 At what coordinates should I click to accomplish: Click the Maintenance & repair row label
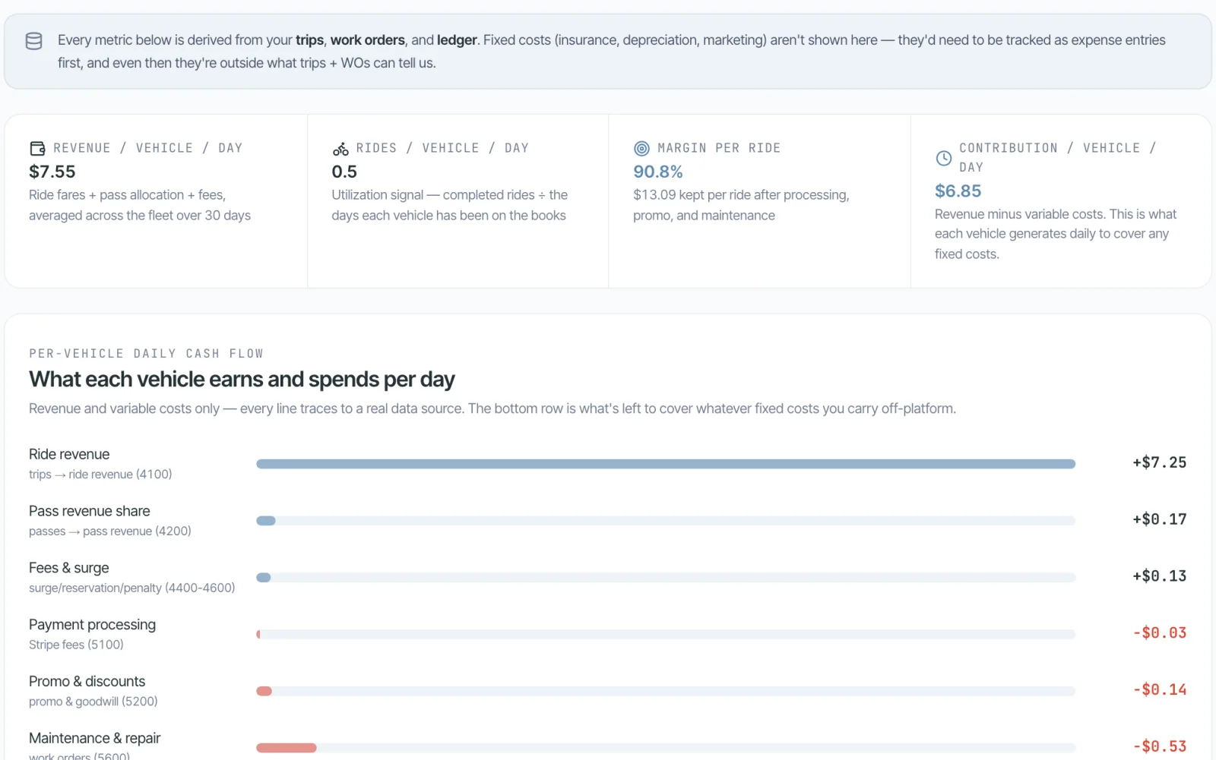pyautogui.click(x=94, y=739)
